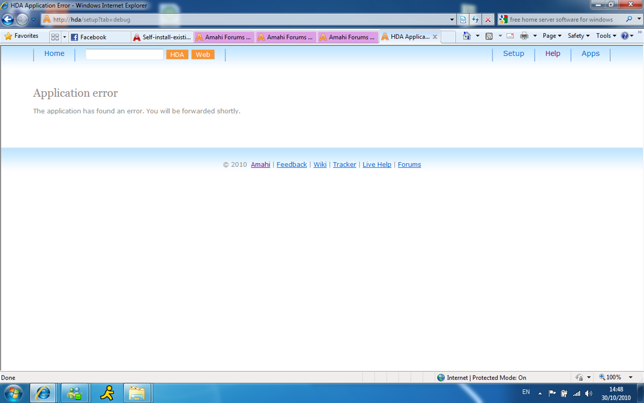The height and width of the screenshot is (403, 644).
Task: Close the HDA Application Error tab
Action: 435,37
